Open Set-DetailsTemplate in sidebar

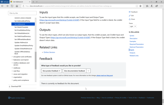click(x=21, y=27)
